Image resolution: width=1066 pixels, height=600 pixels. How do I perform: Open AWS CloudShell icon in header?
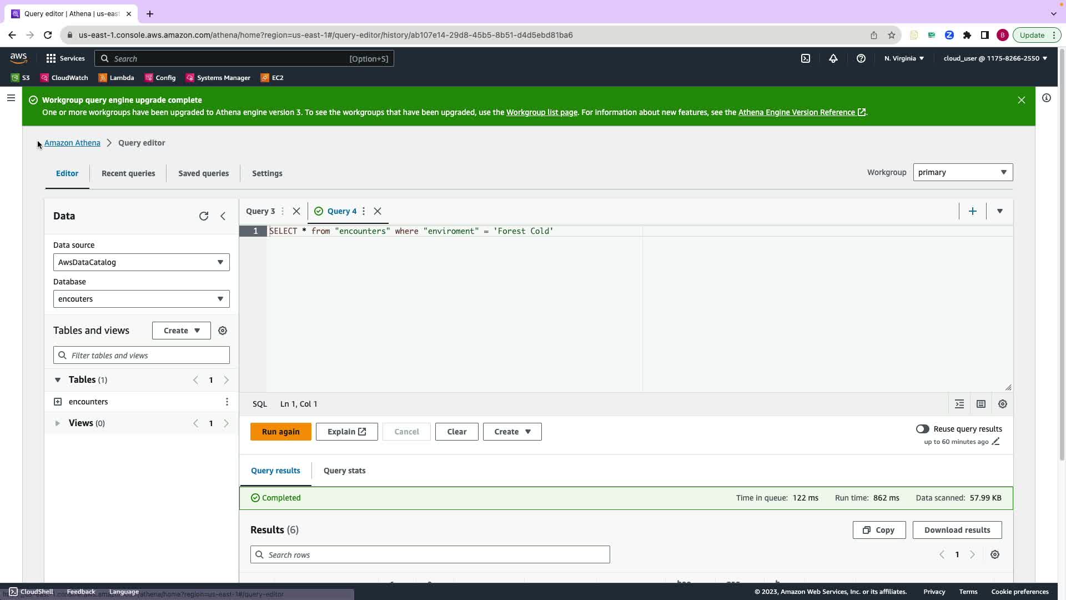[x=806, y=58]
